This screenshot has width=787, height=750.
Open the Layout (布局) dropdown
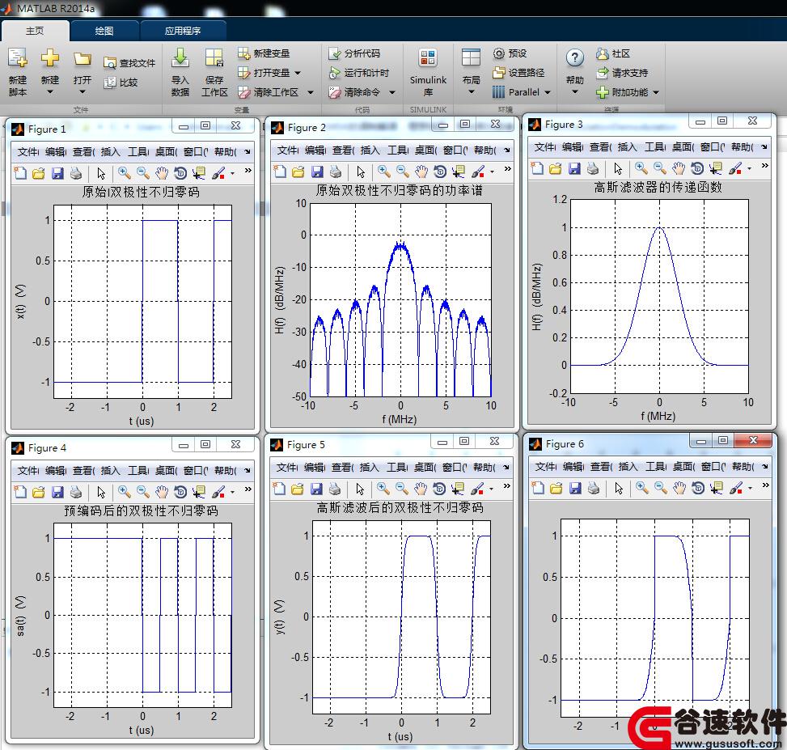point(471,92)
